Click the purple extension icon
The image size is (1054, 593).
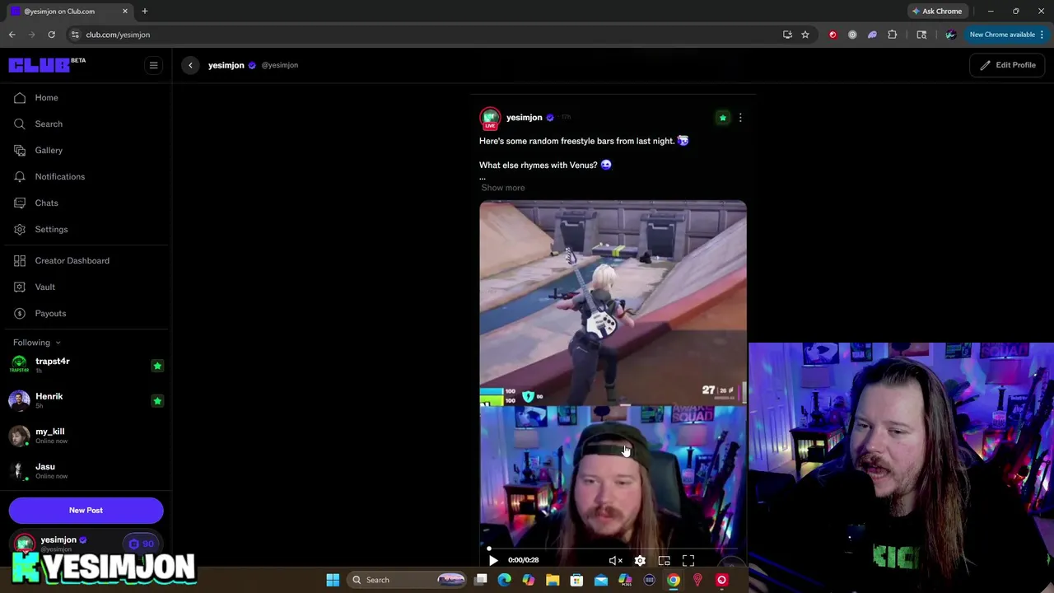(872, 35)
